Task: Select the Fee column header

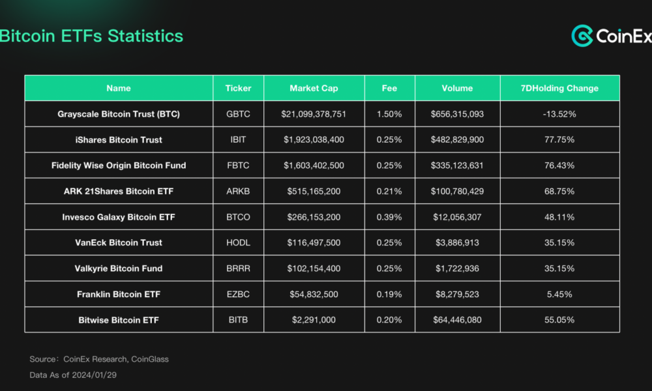Action: (x=389, y=88)
